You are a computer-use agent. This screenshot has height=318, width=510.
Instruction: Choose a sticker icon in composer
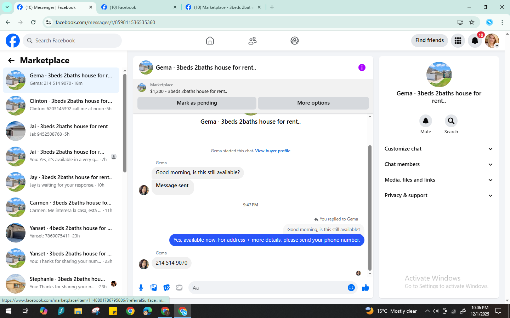(x=166, y=288)
